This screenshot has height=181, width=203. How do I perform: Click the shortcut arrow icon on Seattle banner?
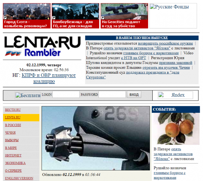point(5,18)
